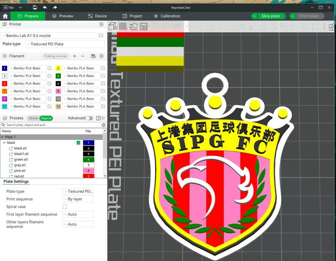Select grey.stl in the object list

tap(20, 165)
